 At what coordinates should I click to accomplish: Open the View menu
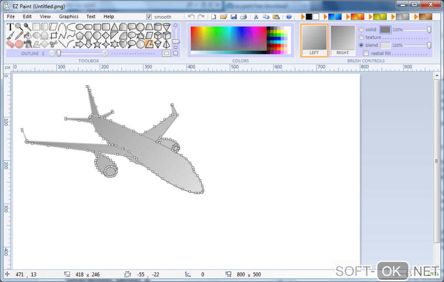(45, 17)
